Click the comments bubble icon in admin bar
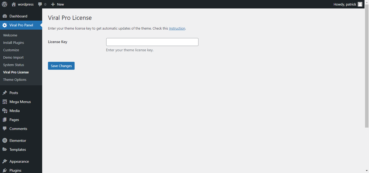Viewport: 369px width, 173px height. tap(40, 4)
